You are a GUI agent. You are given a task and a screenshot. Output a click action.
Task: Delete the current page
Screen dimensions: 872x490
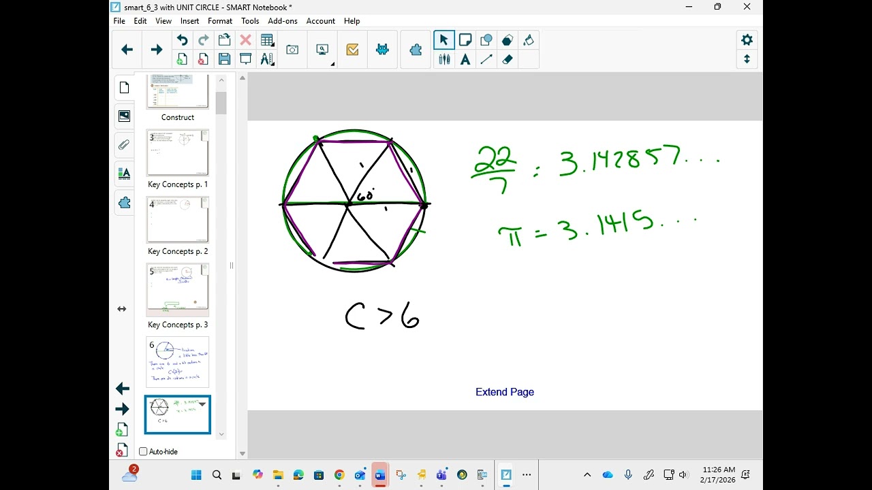coord(203,59)
